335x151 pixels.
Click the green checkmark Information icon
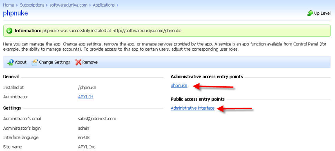[x=9, y=31]
